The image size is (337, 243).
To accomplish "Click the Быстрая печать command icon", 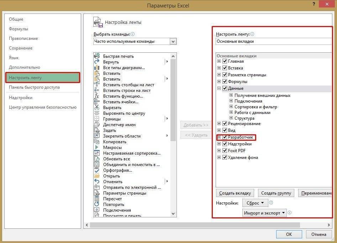I will click(97, 56).
